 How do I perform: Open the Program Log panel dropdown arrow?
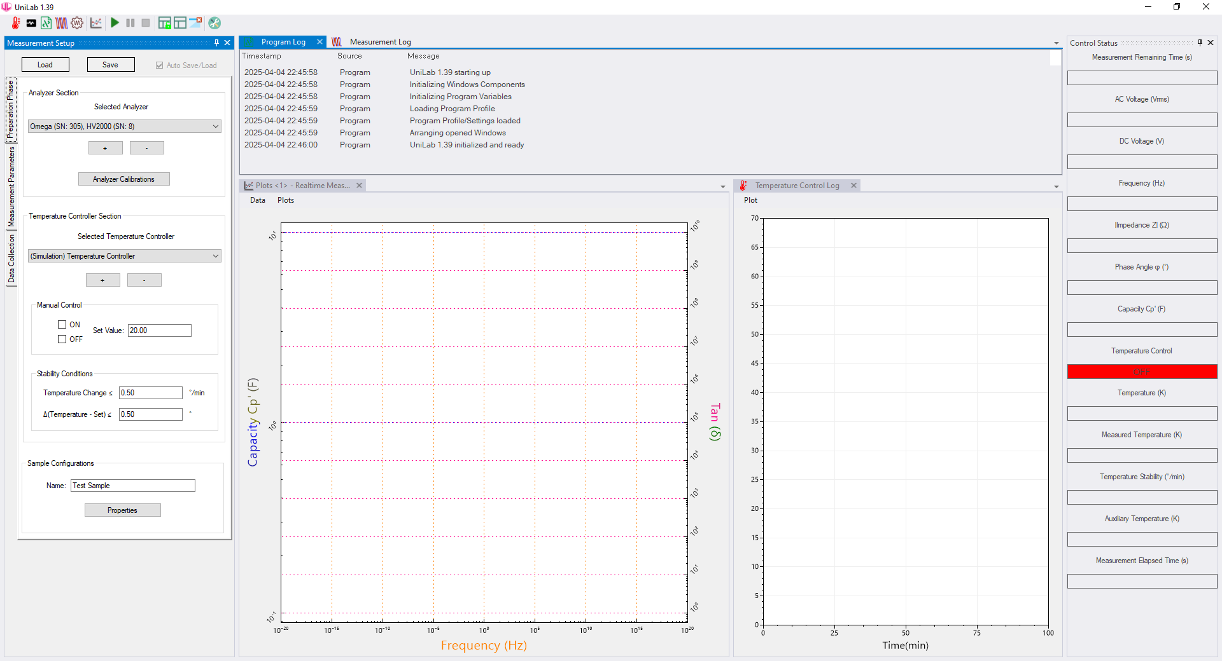click(x=1057, y=43)
